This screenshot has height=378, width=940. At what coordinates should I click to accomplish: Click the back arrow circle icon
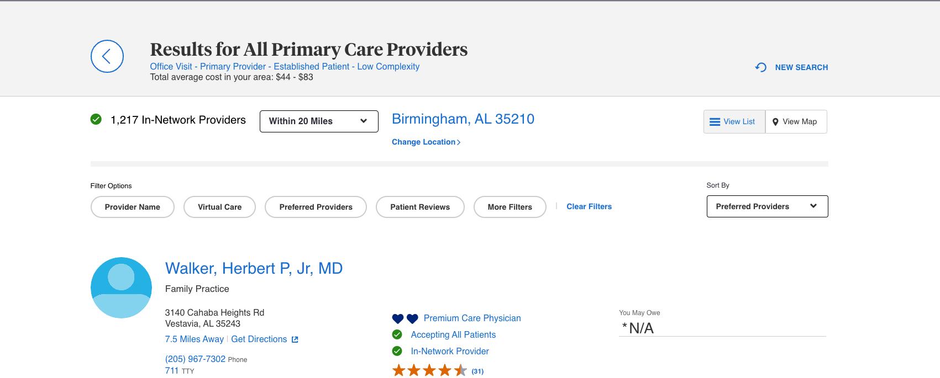pos(107,56)
